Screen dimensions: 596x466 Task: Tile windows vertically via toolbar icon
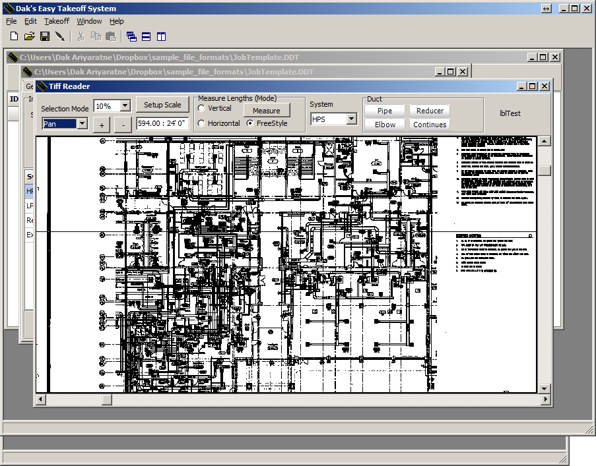click(x=161, y=36)
